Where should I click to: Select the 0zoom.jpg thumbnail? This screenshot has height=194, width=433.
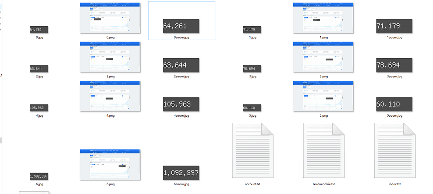coord(181,26)
